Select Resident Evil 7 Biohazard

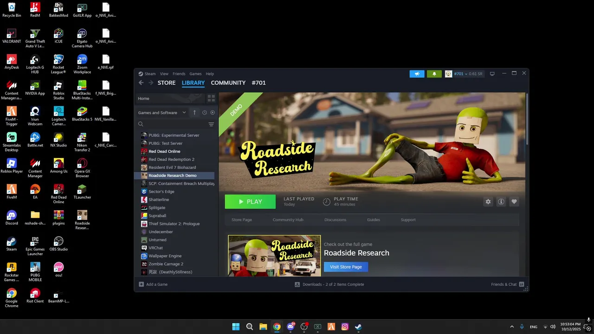click(172, 167)
